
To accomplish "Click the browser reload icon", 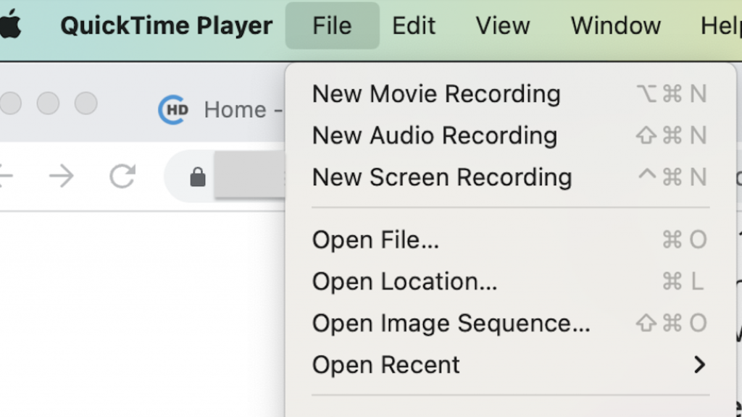I will click(x=122, y=177).
